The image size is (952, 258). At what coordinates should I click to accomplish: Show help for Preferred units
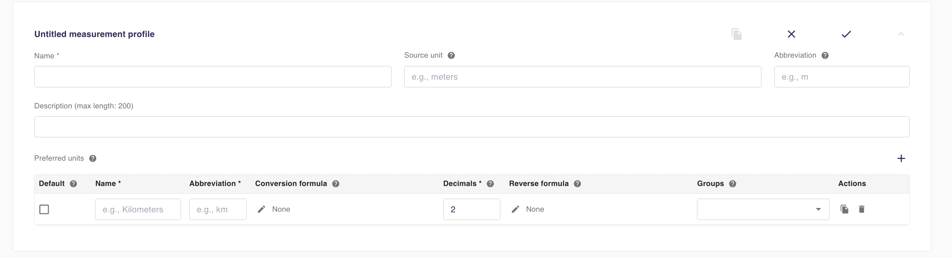93,158
